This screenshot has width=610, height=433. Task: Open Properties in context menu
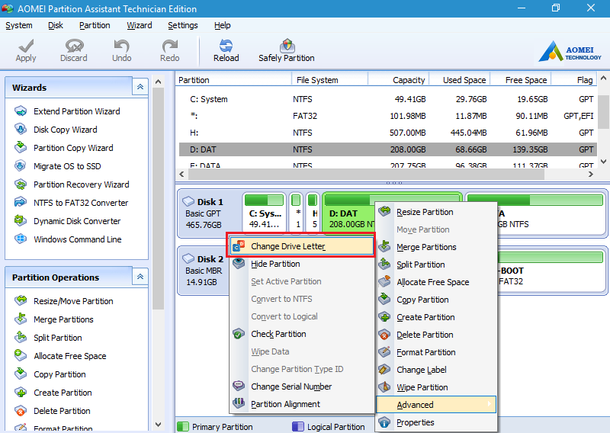pyautogui.click(x=436, y=422)
